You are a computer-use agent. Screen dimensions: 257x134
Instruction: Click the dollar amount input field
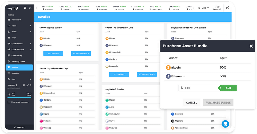[198, 88]
